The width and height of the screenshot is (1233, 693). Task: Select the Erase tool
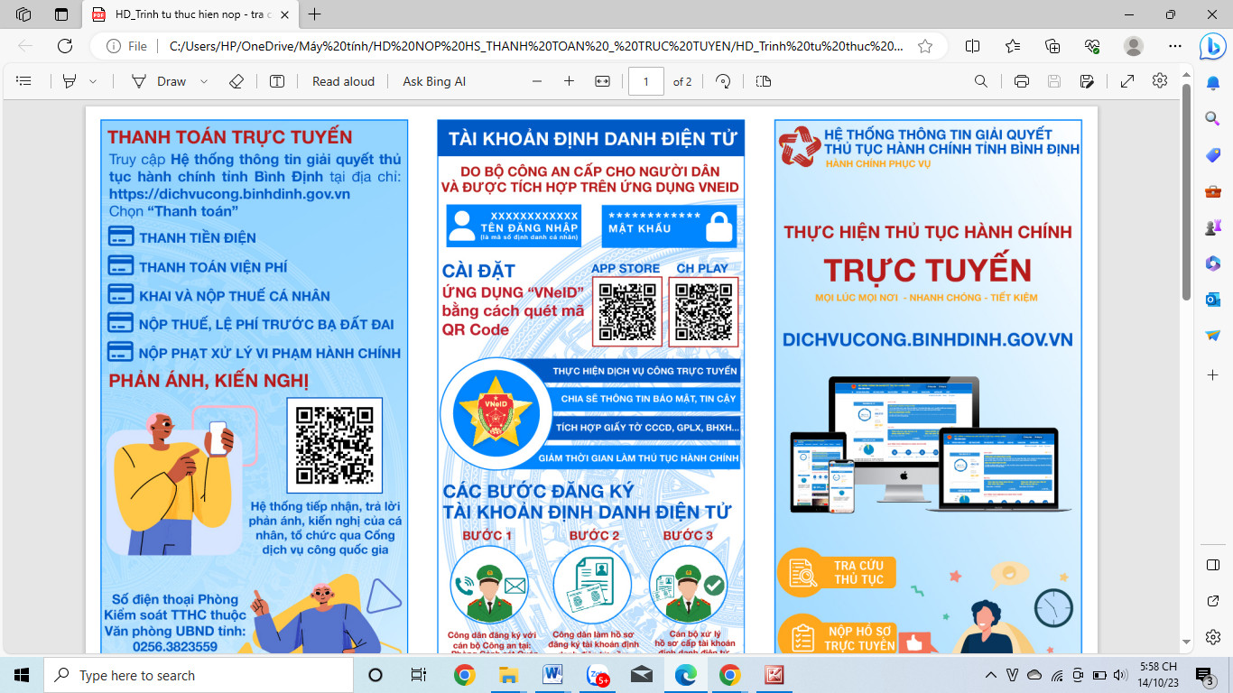coord(236,81)
